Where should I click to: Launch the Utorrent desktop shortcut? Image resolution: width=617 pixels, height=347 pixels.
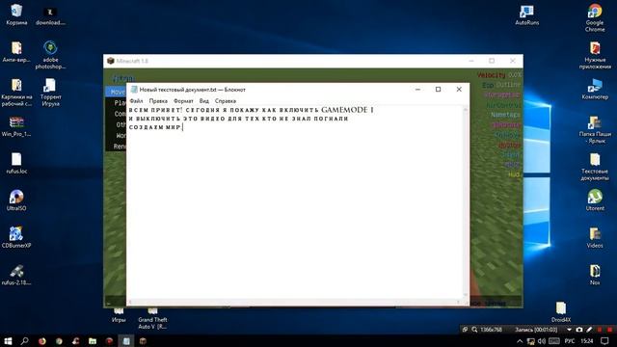pyautogui.click(x=595, y=200)
